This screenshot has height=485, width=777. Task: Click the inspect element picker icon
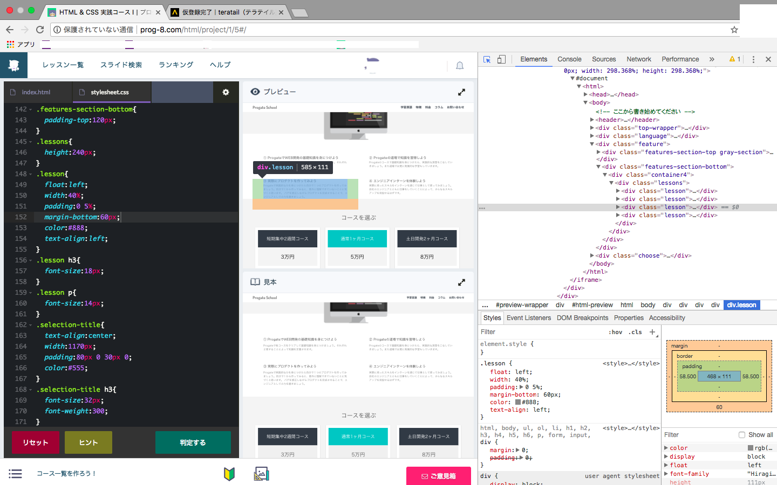(487, 59)
